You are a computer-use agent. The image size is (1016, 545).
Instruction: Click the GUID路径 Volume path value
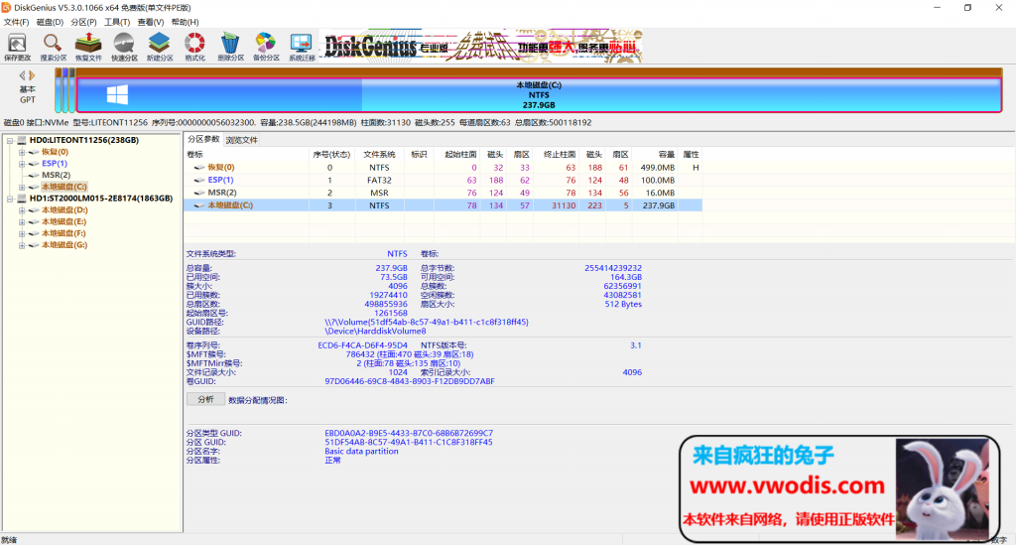[x=427, y=322]
